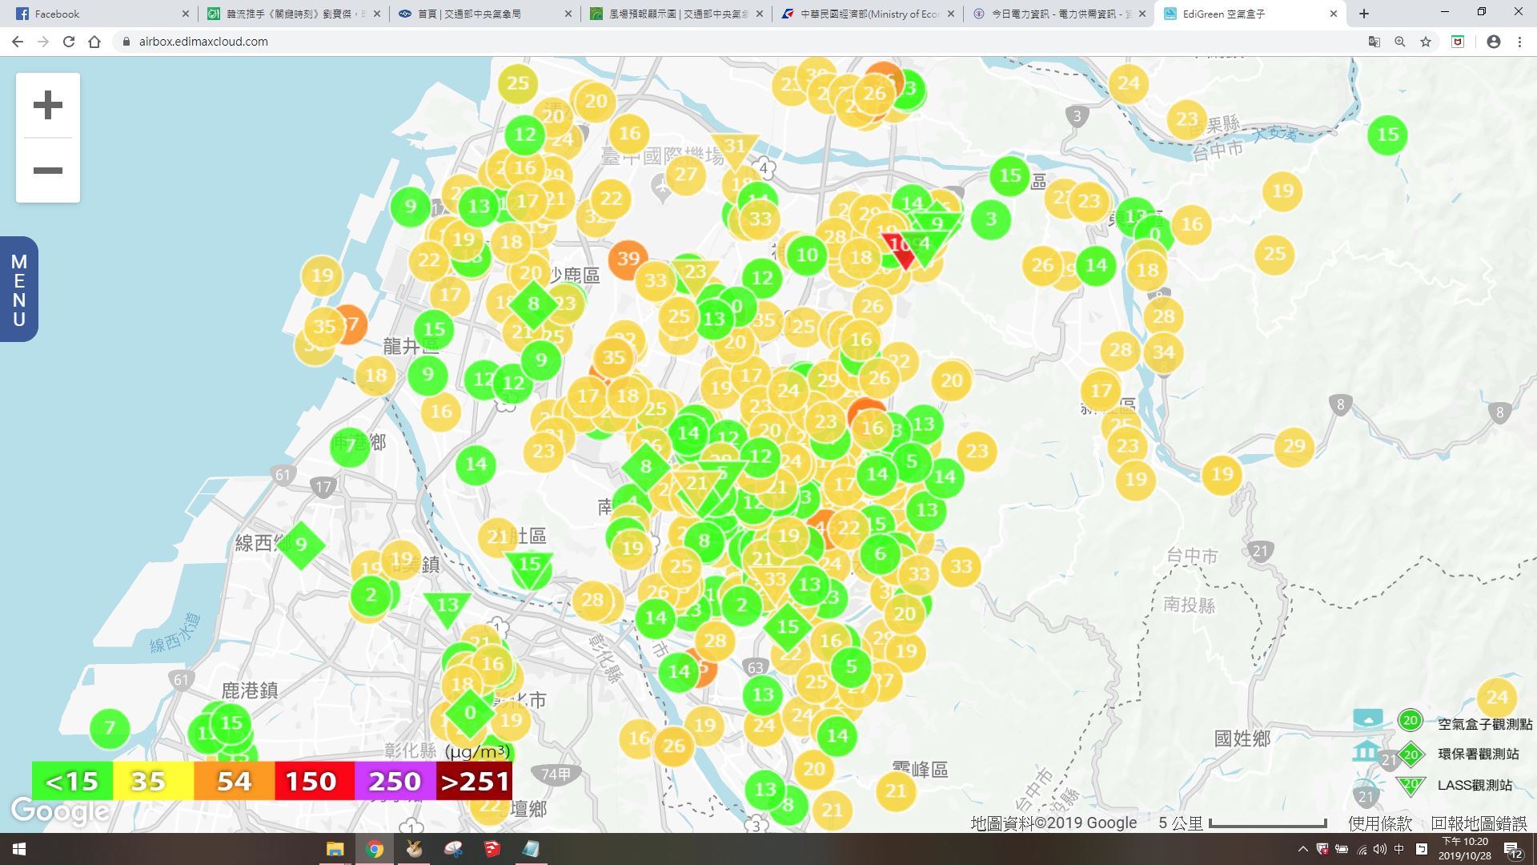Focus the airbox.edimaxcloud.com address bar
This screenshot has height=865, width=1537.
point(736,42)
